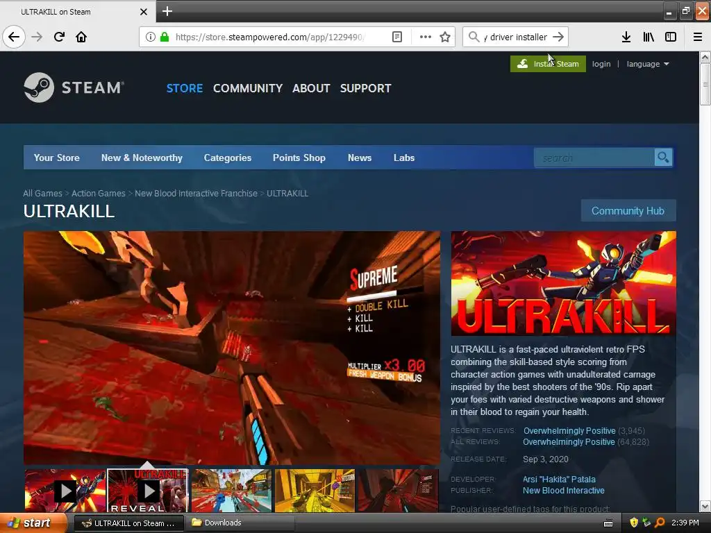
Task: Click the ULTRAKILL breadcrumb link
Action: (x=287, y=194)
